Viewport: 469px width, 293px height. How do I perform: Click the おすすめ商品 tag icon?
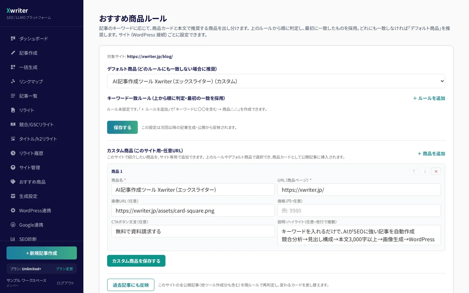coord(13,182)
